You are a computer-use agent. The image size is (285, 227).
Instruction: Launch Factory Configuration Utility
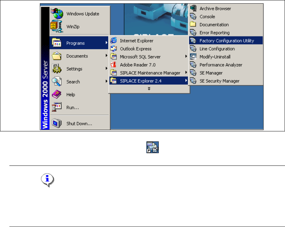click(x=226, y=40)
